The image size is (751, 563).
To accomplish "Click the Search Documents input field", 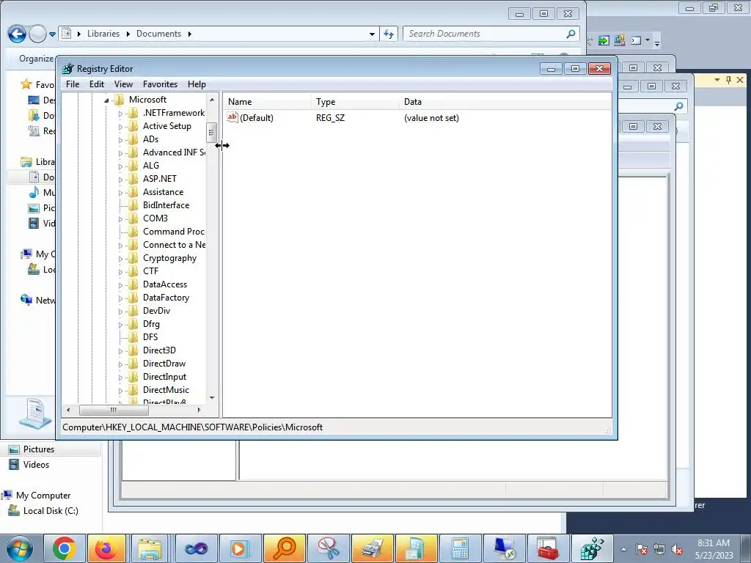I will [x=485, y=34].
